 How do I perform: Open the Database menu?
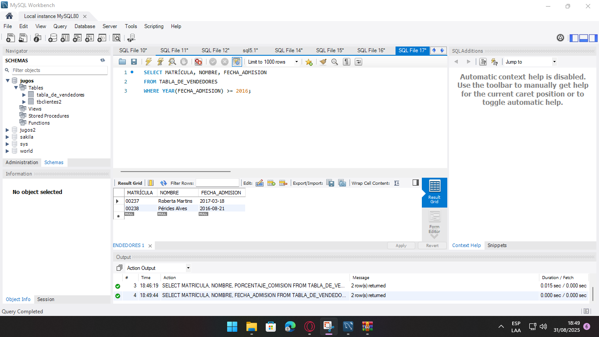[85, 26]
